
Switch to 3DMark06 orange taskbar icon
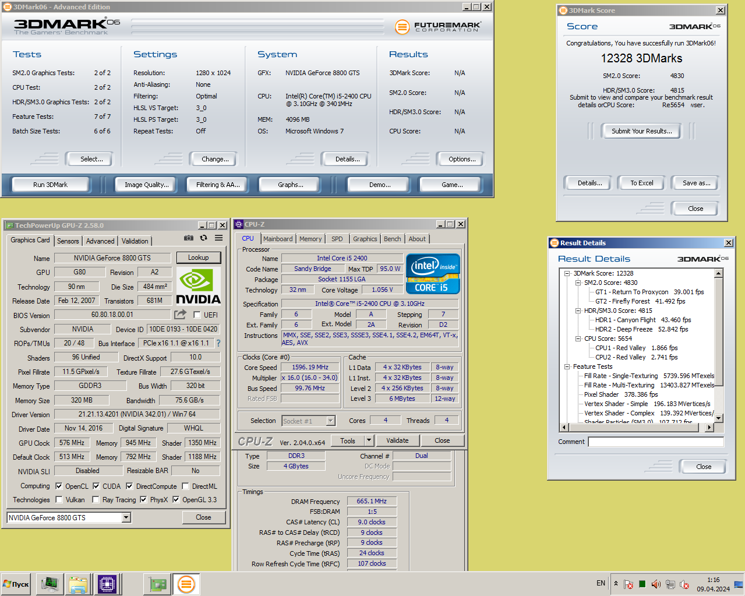click(x=186, y=584)
